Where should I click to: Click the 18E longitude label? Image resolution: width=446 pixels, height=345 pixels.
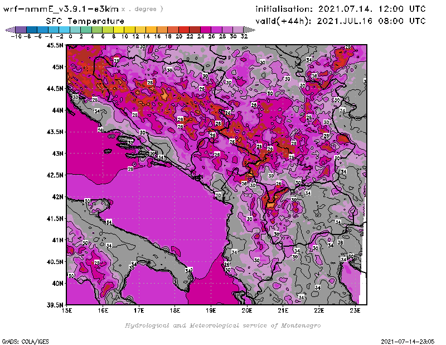[175, 310]
